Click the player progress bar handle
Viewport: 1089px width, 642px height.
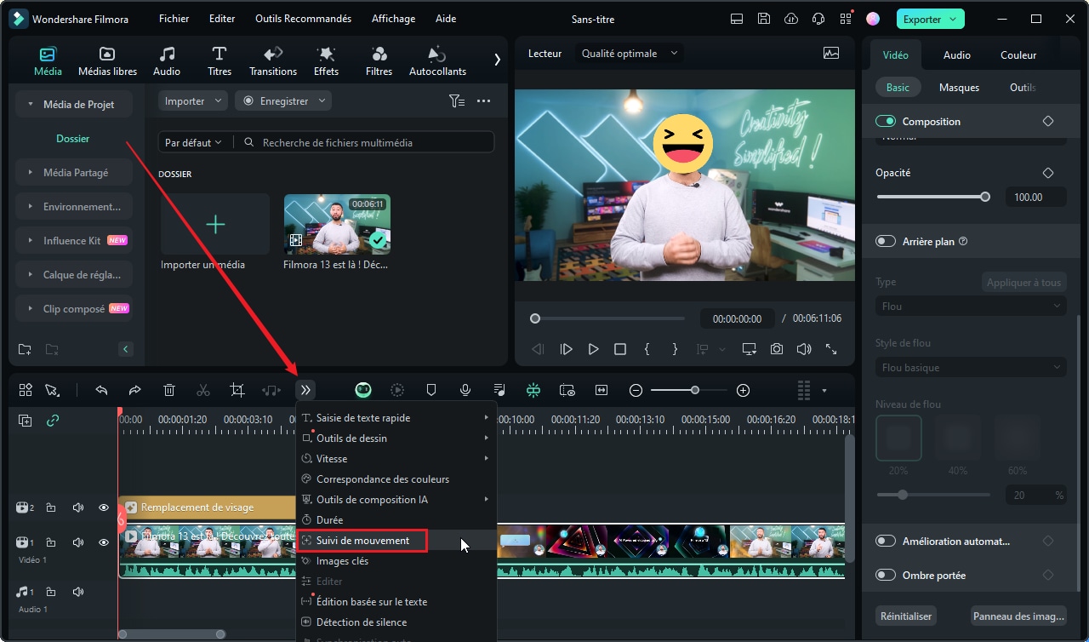click(535, 318)
